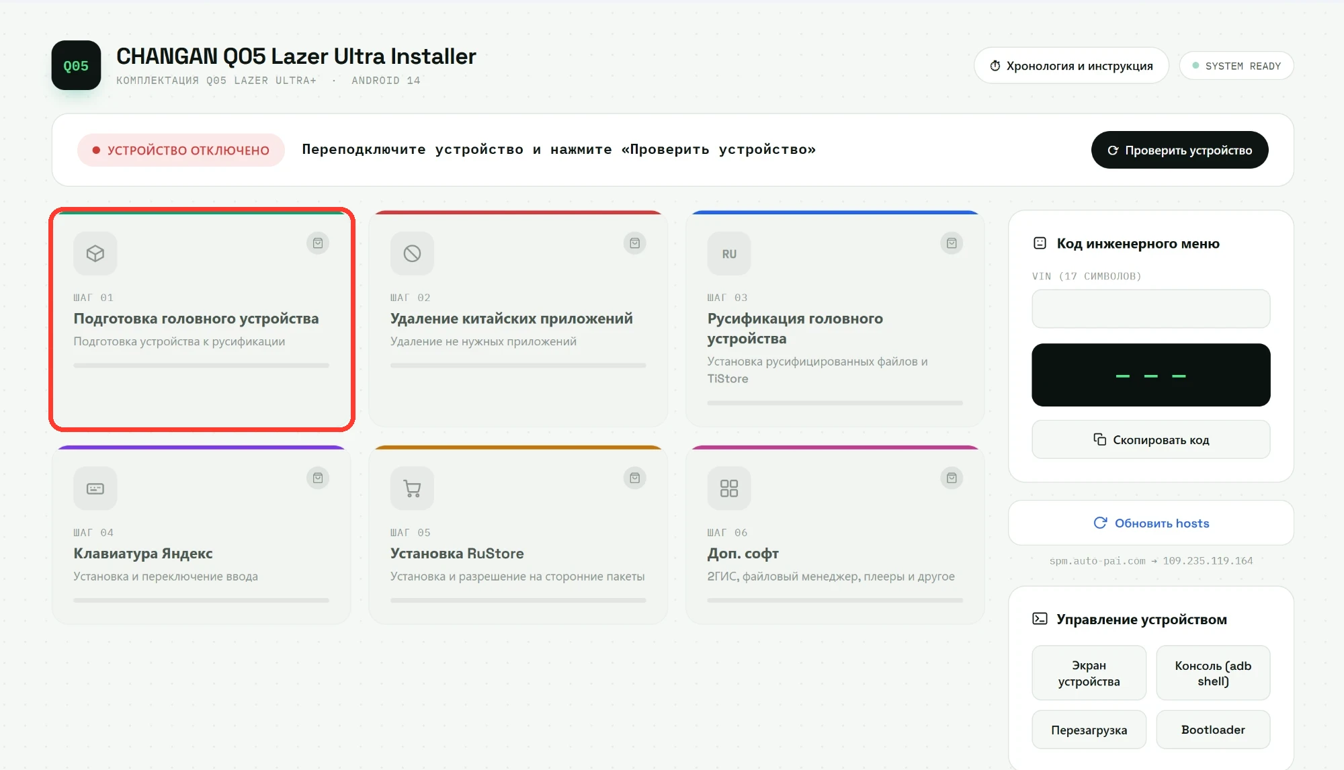Click Скопировать код button
1344x770 pixels.
pyautogui.click(x=1150, y=439)
